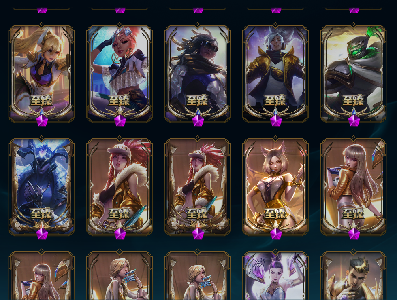
Task: Select the full K/DA Evelynn card with long hair
Action: tap(353, 186)
